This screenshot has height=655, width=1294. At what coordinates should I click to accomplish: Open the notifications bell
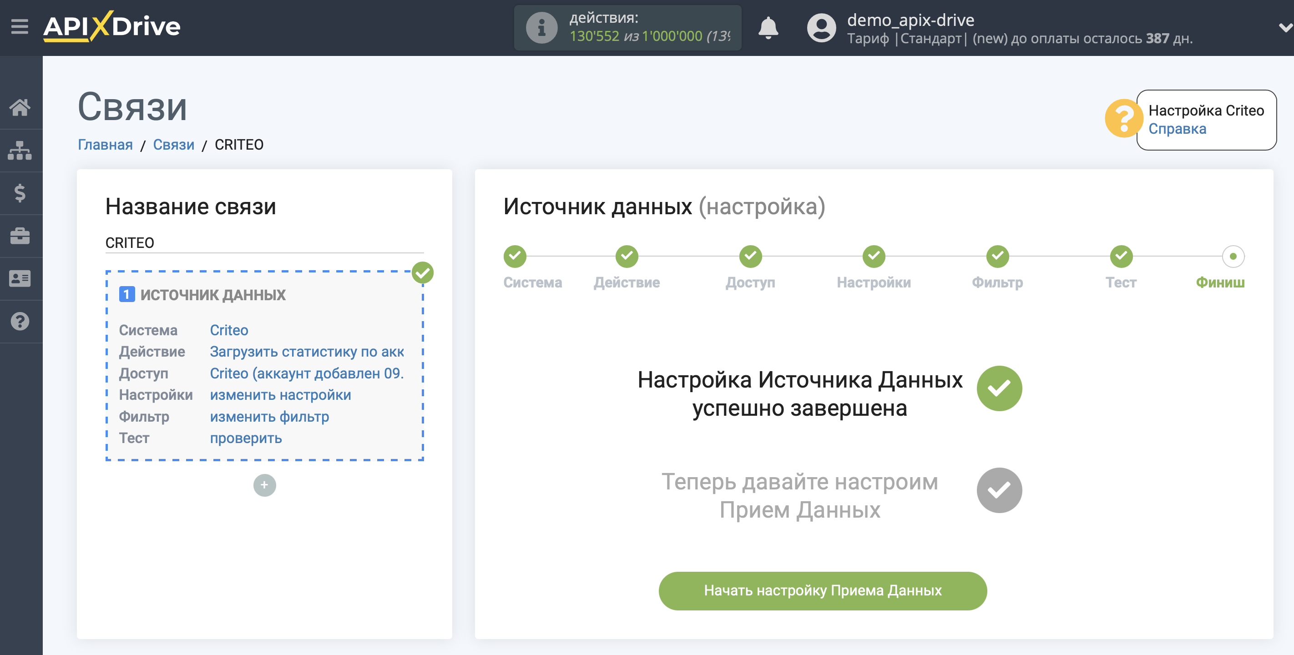tap(768, 28)
